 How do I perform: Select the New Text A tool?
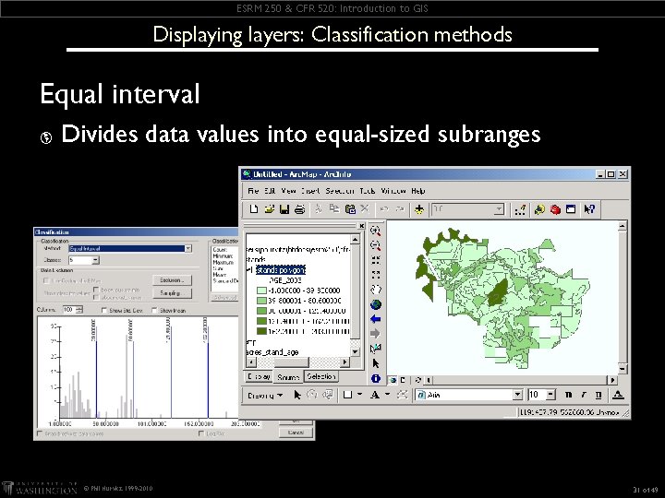(x=374, y=395)
